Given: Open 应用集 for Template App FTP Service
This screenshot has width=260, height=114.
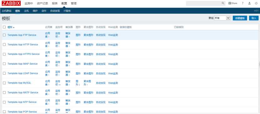Looking at the screenshot, I should point(48,35).
